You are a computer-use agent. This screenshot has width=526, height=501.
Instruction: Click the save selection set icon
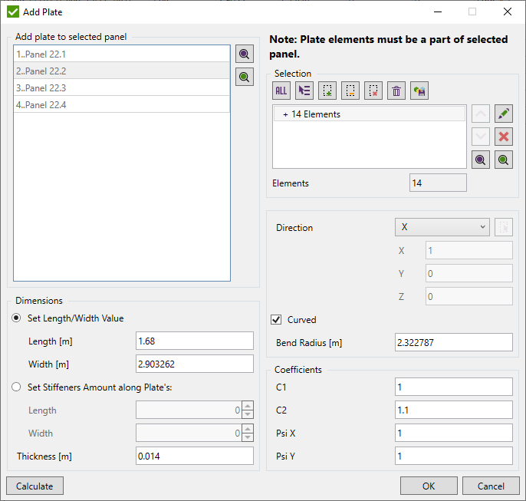[419, 91]
